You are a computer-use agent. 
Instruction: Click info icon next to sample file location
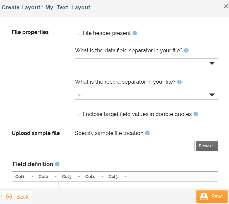point(147,133)
